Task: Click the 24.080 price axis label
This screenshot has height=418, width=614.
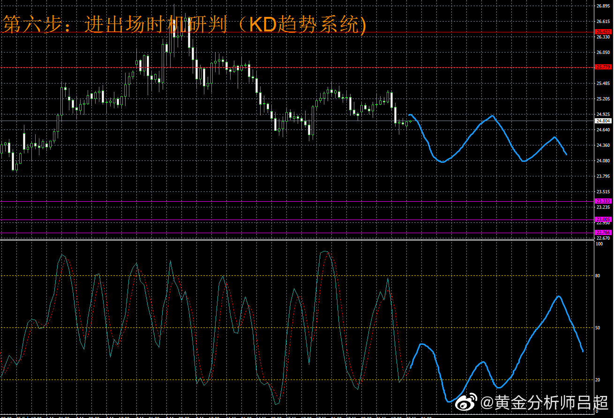Action: [x=603, y=160]
